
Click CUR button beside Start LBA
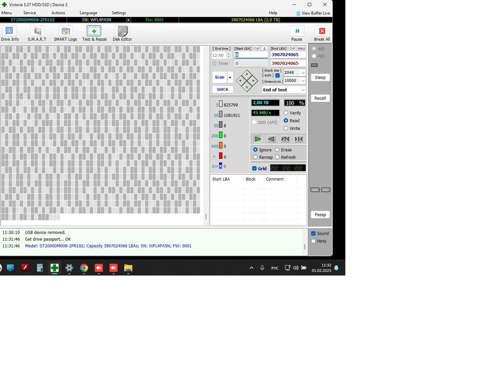tap(256, 48)
